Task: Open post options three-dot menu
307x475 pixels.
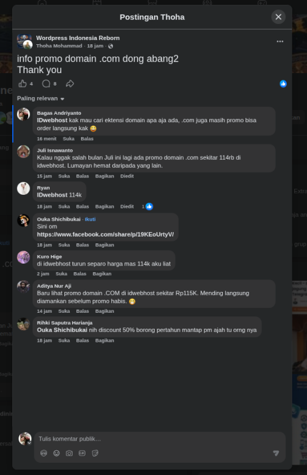Action: coord(280,42)
